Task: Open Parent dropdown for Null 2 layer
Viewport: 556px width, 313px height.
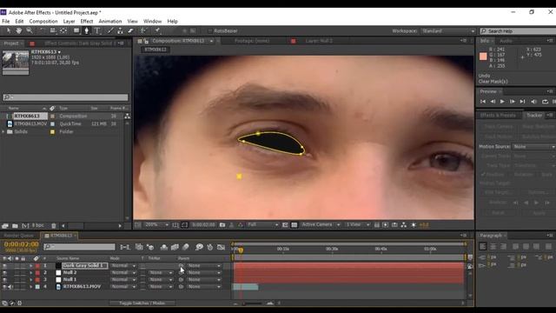Action: [x=204, y=273]
